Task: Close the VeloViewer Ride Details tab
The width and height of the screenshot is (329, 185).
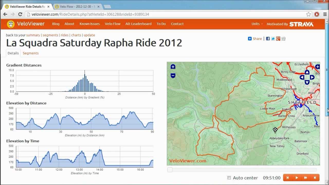Action: pyautogui.click(x=48, y=7)
